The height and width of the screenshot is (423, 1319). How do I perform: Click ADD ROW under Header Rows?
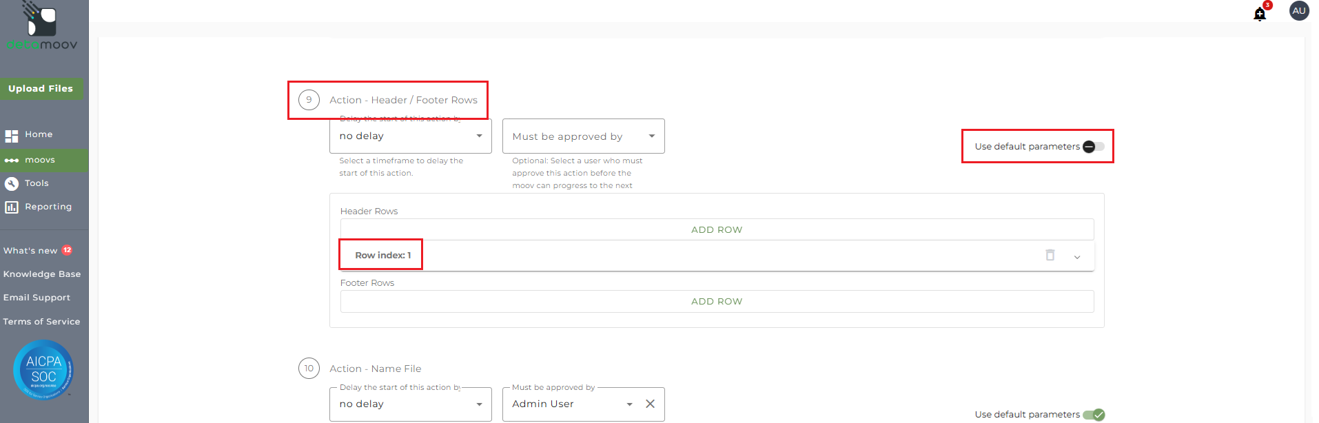click(x=717, y=229)
